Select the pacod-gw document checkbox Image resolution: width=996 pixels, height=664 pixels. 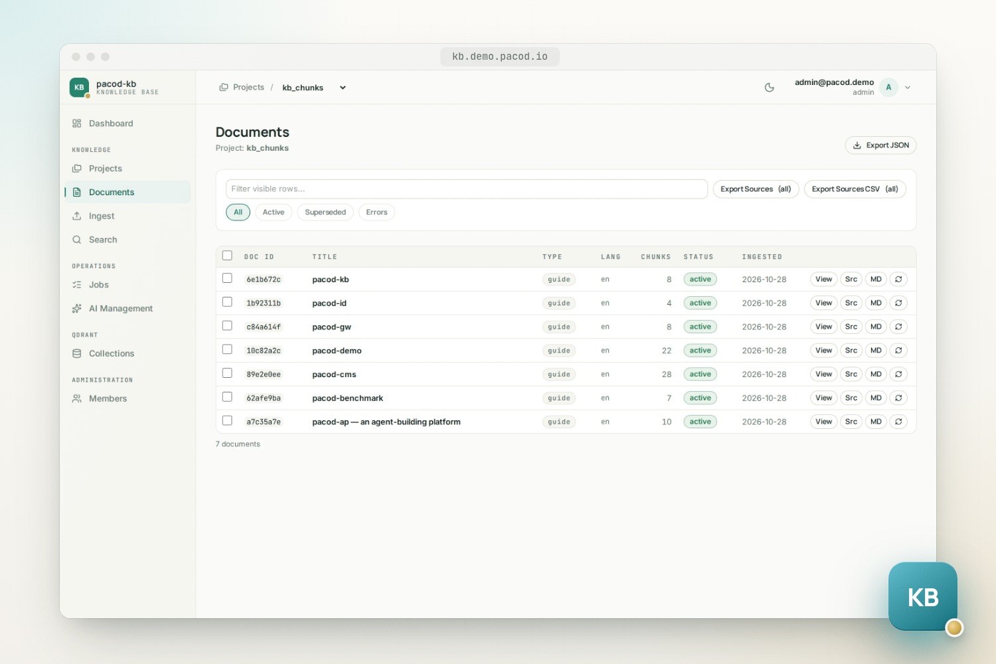(227, 326)
